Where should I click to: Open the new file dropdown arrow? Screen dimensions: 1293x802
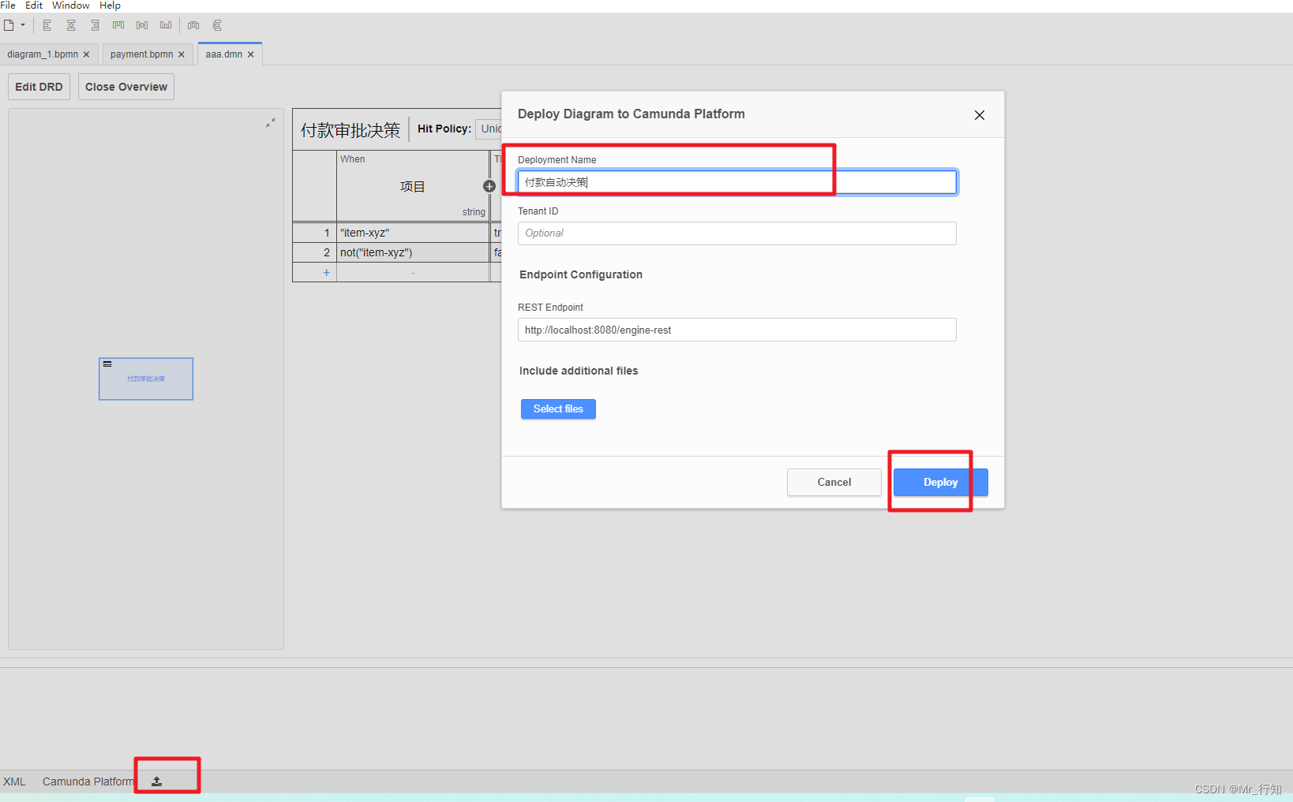(x=23, y=25)
